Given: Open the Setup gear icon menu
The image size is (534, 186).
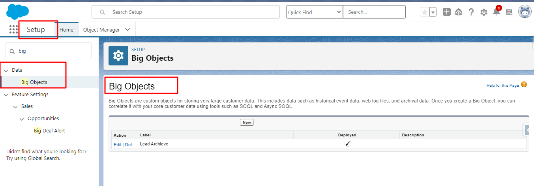Looking at the screenshot, I should coord(484,12).
